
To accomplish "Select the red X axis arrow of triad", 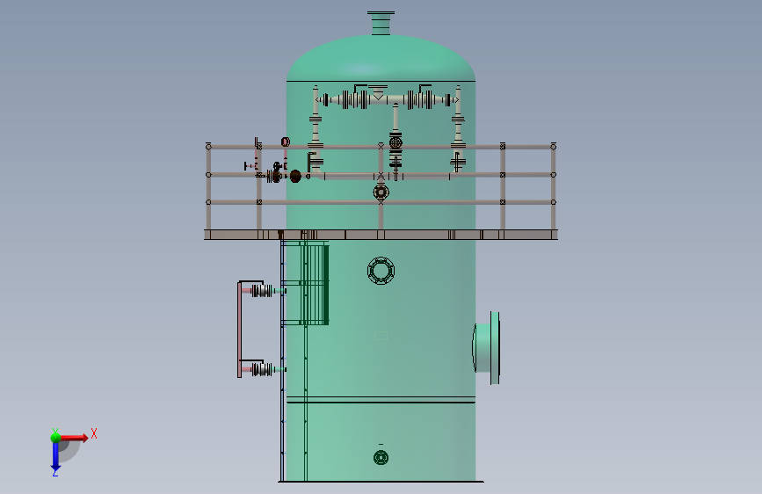I will click(75, 438).
